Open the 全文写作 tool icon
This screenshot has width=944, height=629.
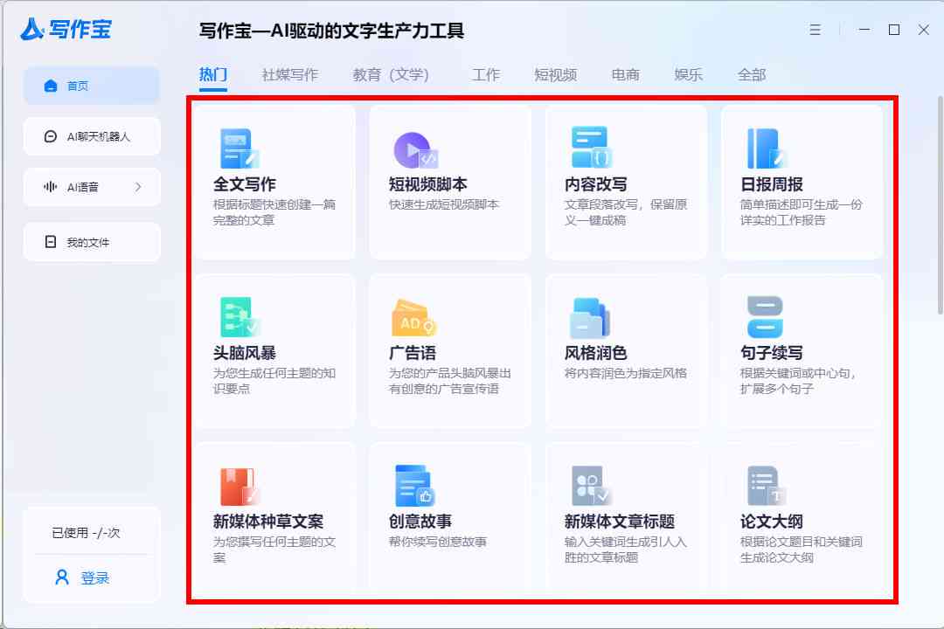coord(239,149)
